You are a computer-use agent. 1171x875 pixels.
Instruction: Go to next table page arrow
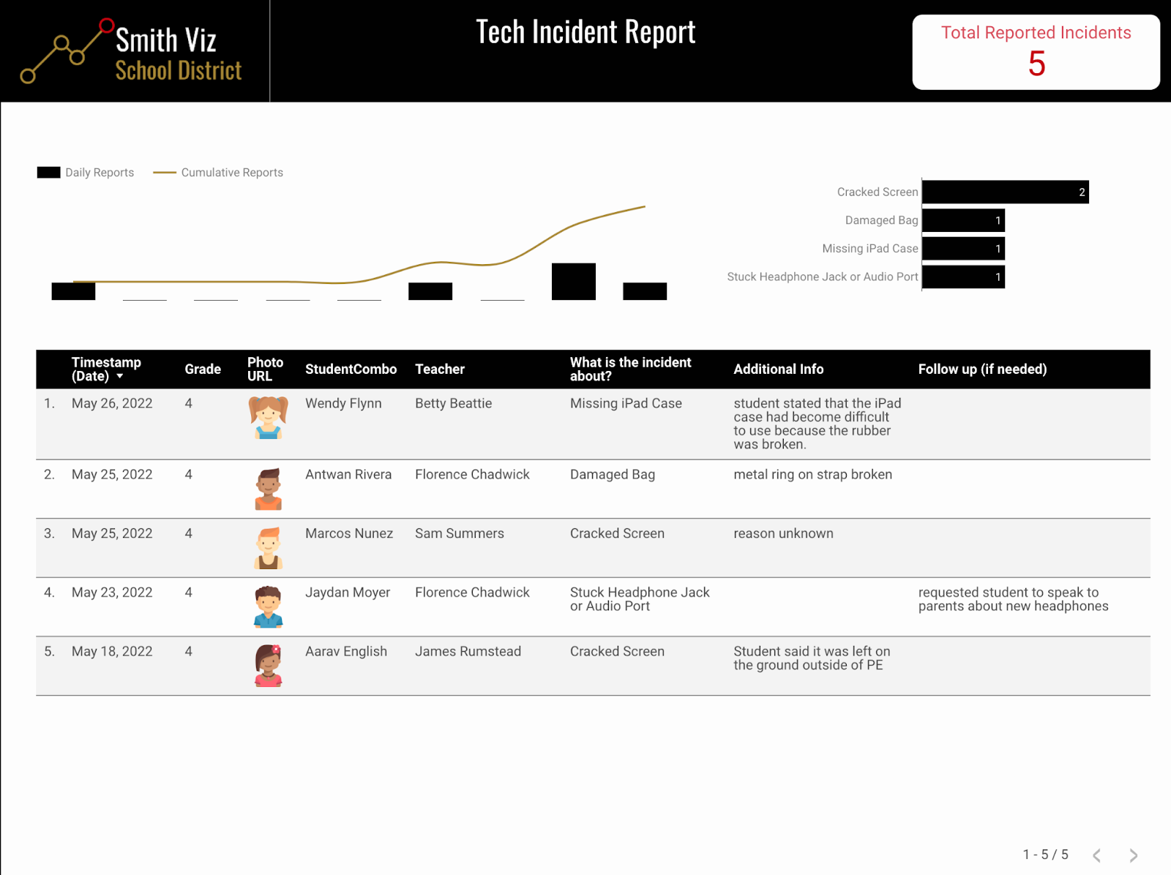tap(1133, 855)
